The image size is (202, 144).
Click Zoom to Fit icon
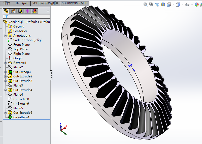[x=145, y=5]
